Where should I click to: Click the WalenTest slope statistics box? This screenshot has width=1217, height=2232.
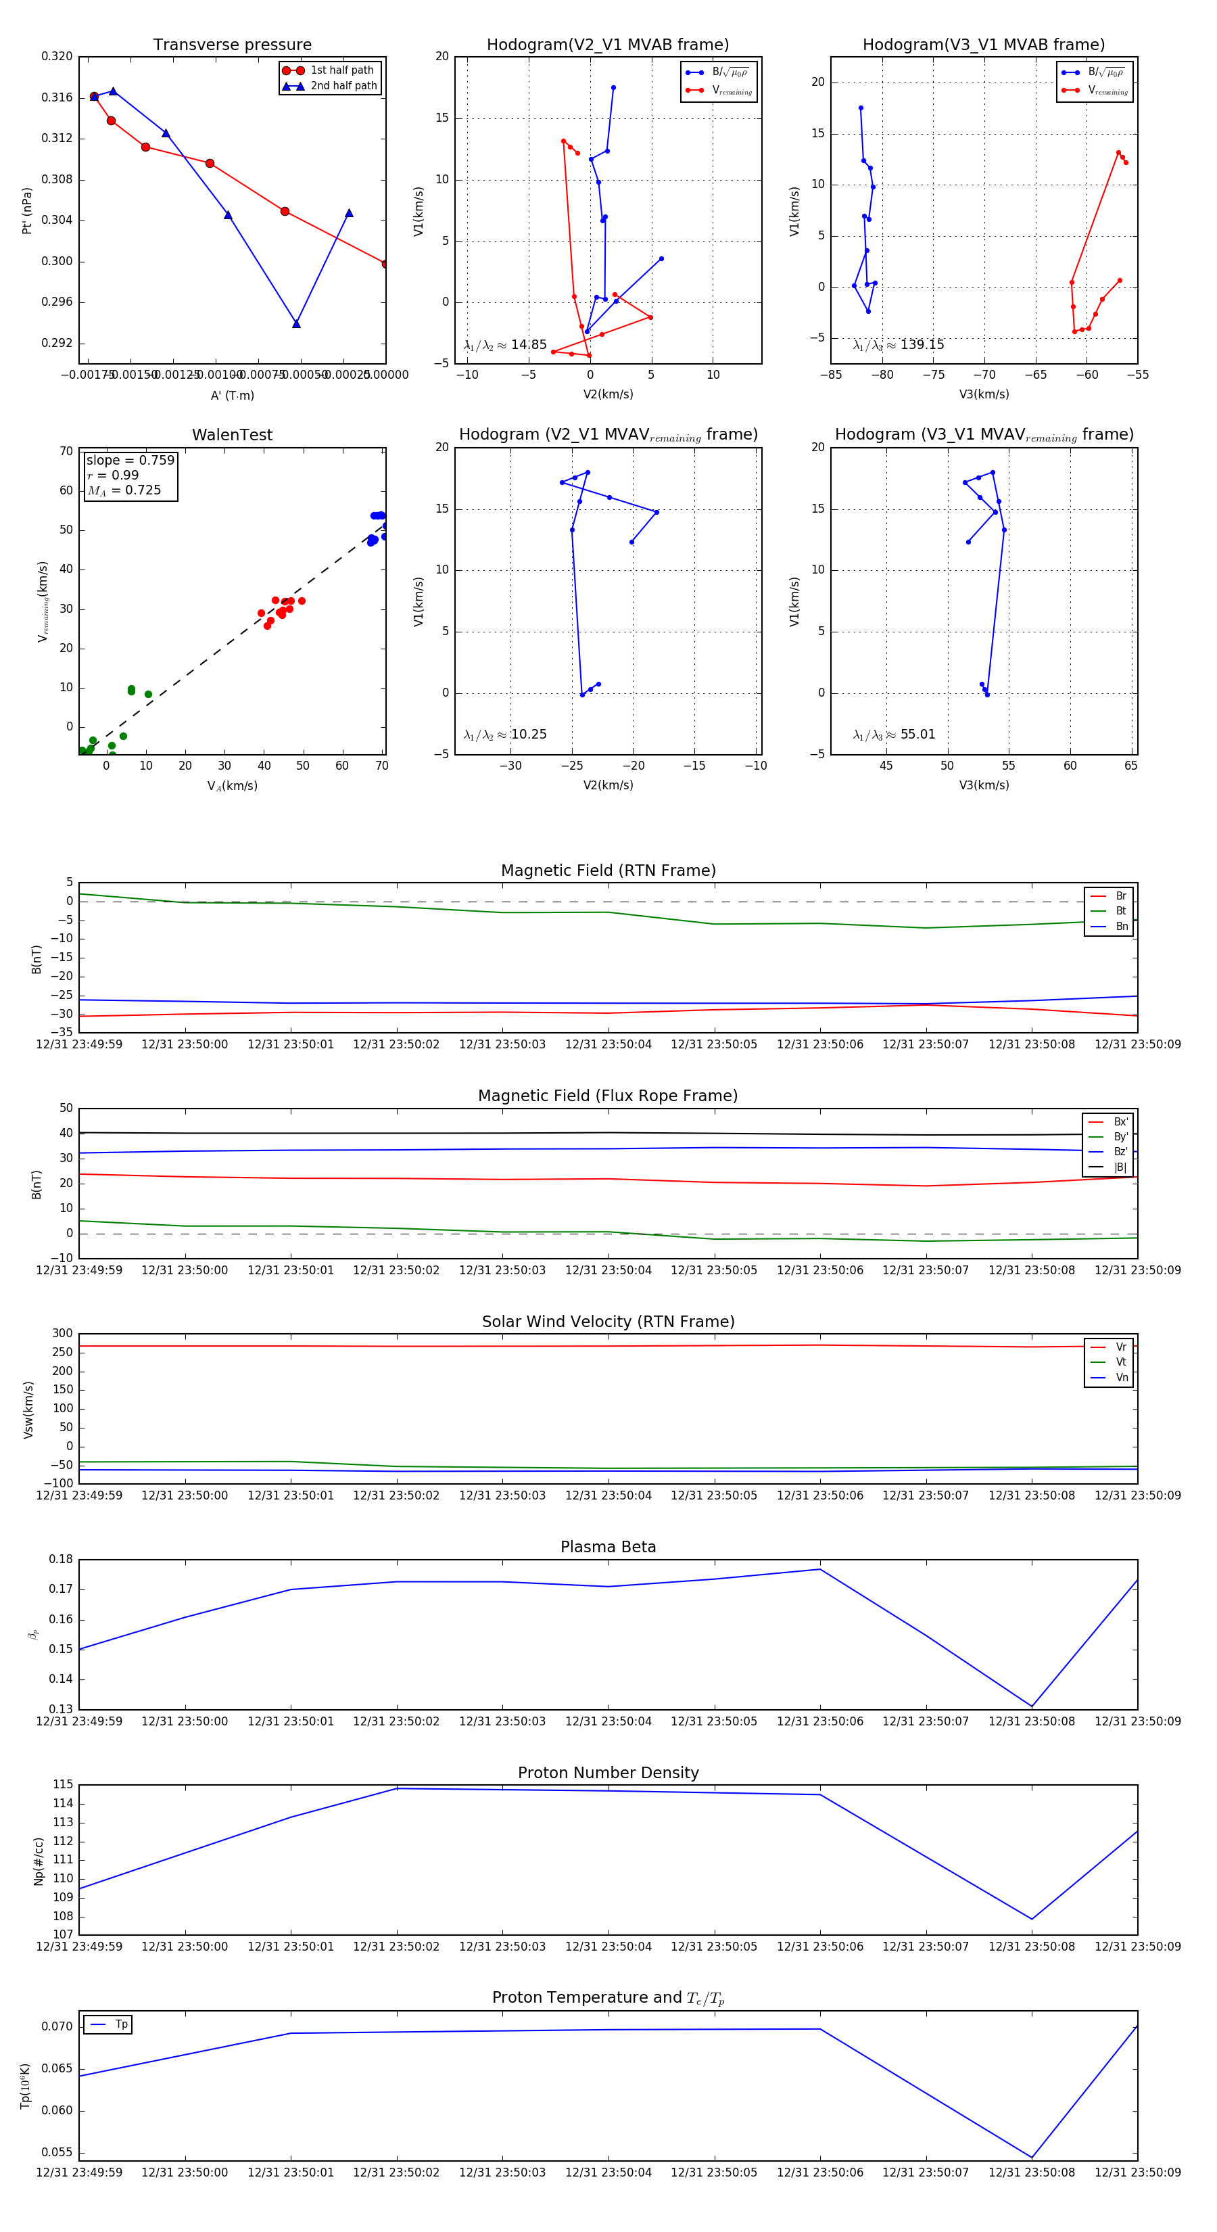pos(130,475)
